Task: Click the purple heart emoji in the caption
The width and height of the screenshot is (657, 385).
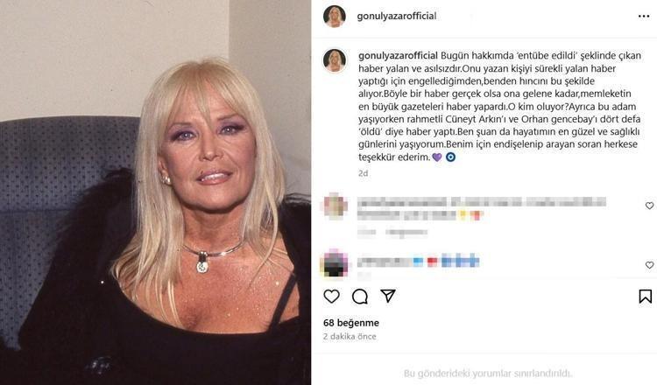Action: pyautogui.click(x=436, y=157)
